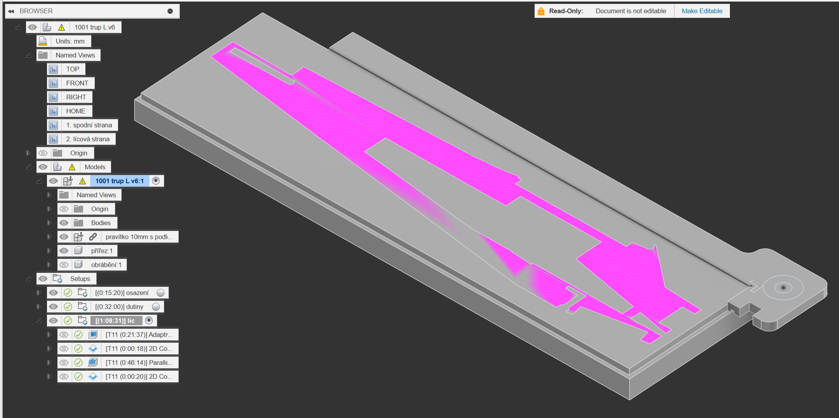Activate the dutiny setup radio button
The width and height of the screenshot is (839, 418).
click(156, 307)
